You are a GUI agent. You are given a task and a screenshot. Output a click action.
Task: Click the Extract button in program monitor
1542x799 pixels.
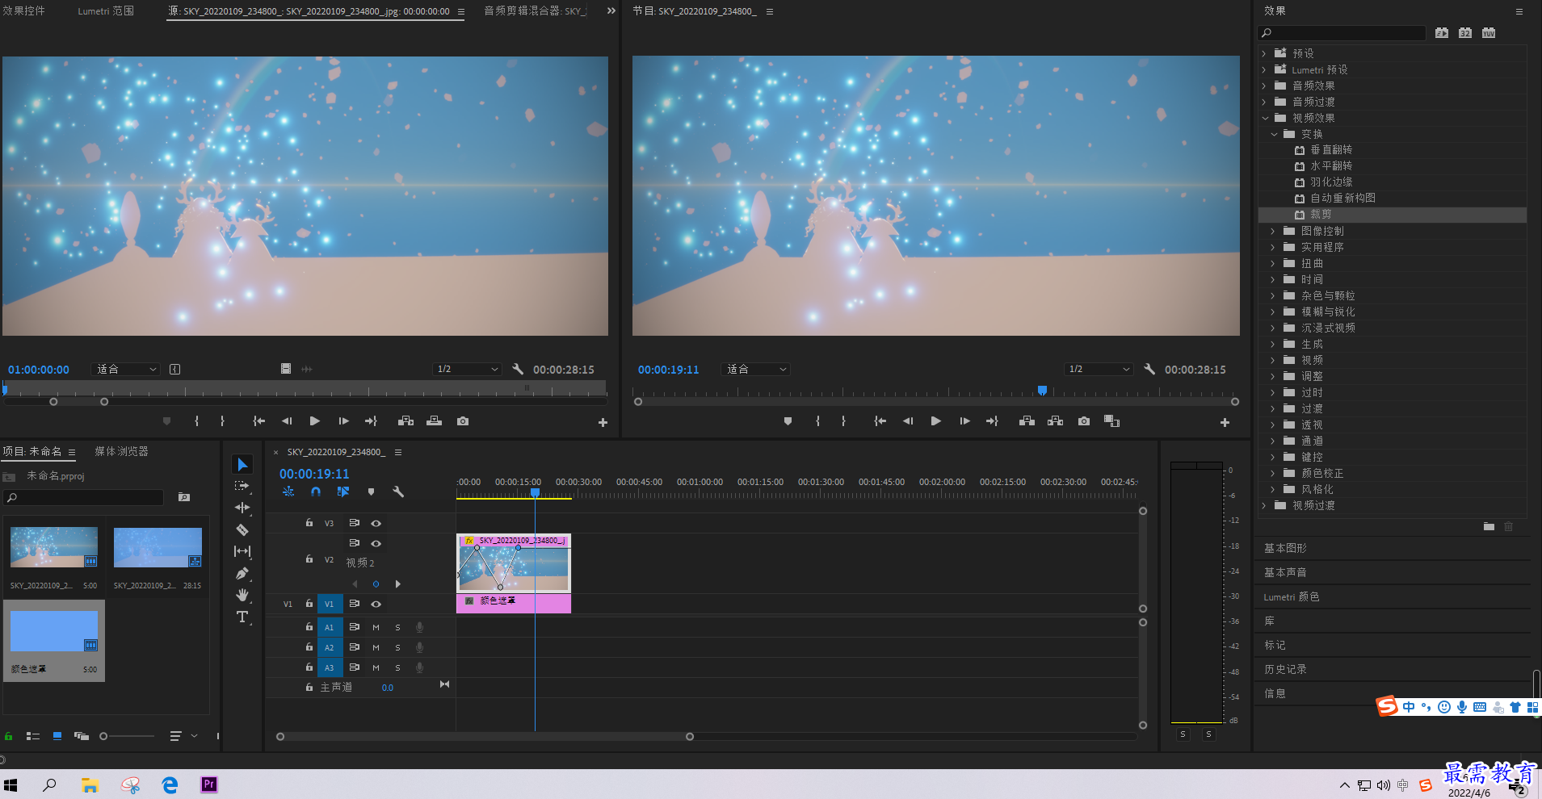point(1056,421)
